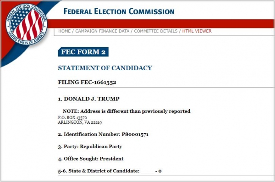The image size is (275, 182).
Task: Click the blank State field underline
Action: click(x=147, y=172)
